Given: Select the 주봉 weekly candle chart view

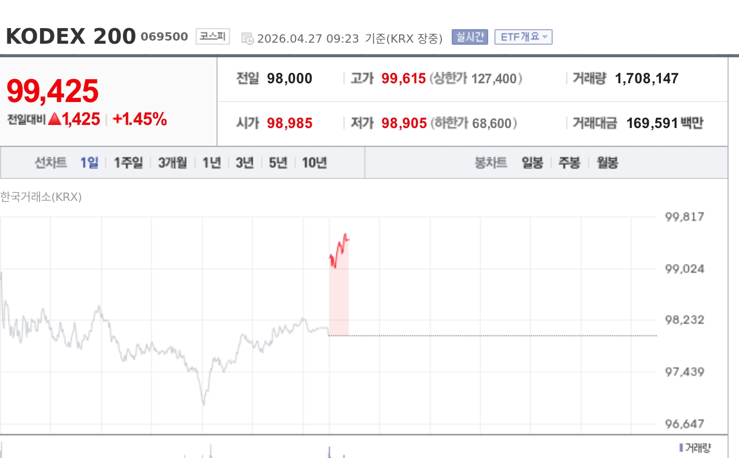Looking at the screenshot, I should [570, 162].
